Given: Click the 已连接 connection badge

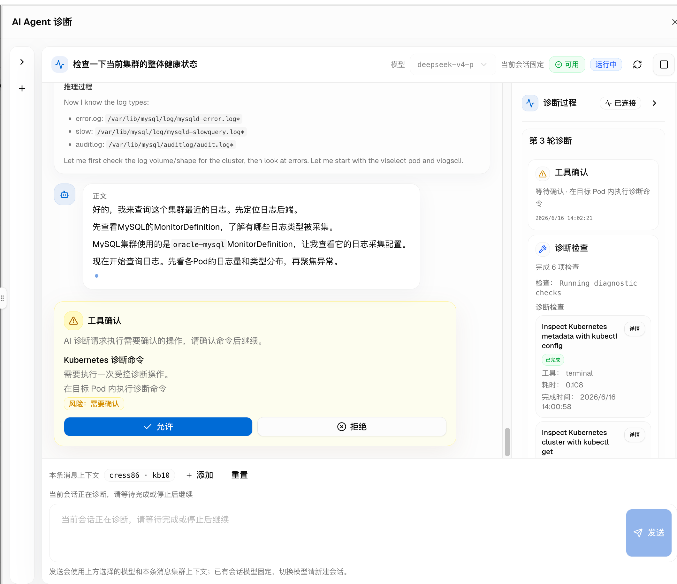Looking at the screenshot, I should point(620,103).
